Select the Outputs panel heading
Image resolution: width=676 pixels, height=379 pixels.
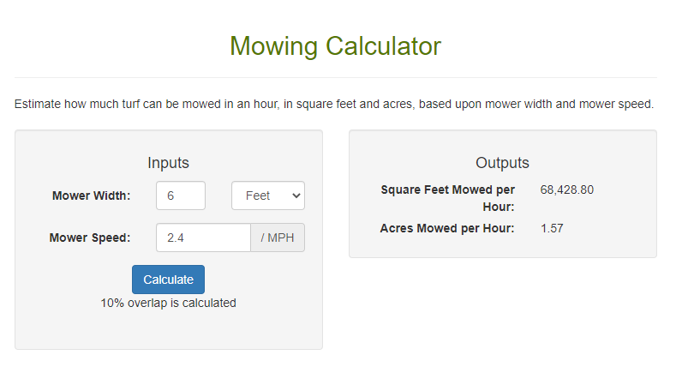[502, 163]
